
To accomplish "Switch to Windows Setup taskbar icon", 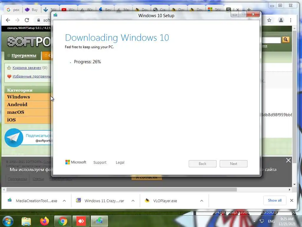I will 99,221.
